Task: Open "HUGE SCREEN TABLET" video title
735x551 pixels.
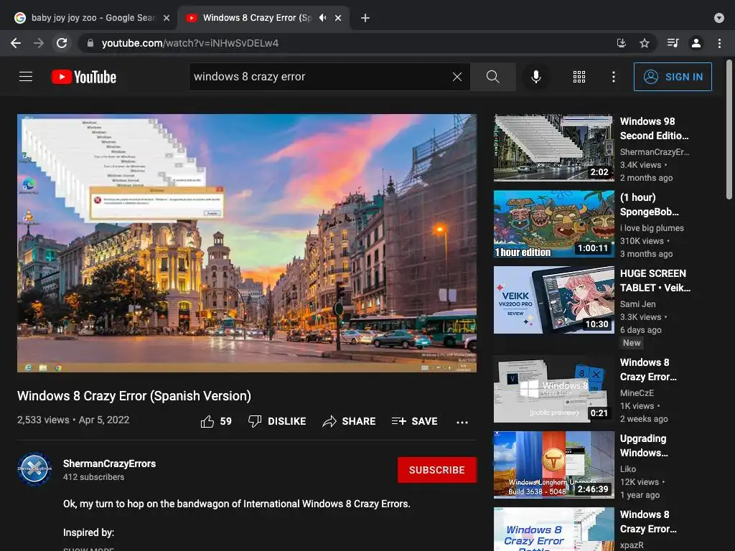Action: 655,281
